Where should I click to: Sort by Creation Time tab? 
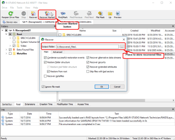46,104
